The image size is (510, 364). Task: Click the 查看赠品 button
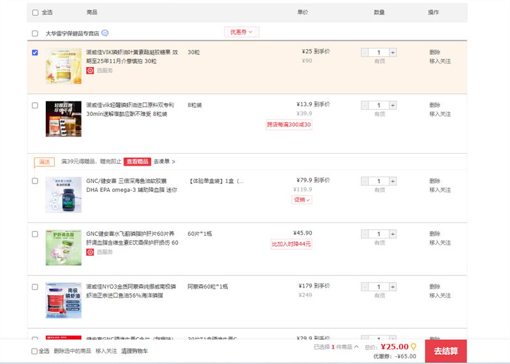[137, 162]
